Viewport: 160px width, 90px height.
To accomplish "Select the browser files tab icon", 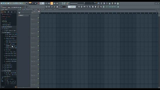I will [5, 12].
